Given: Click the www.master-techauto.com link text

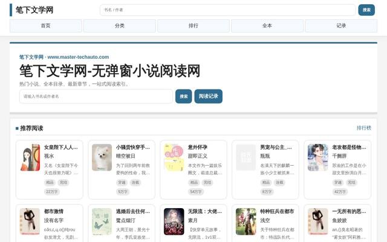Looking at the screenshot, I should coord(78,57).
